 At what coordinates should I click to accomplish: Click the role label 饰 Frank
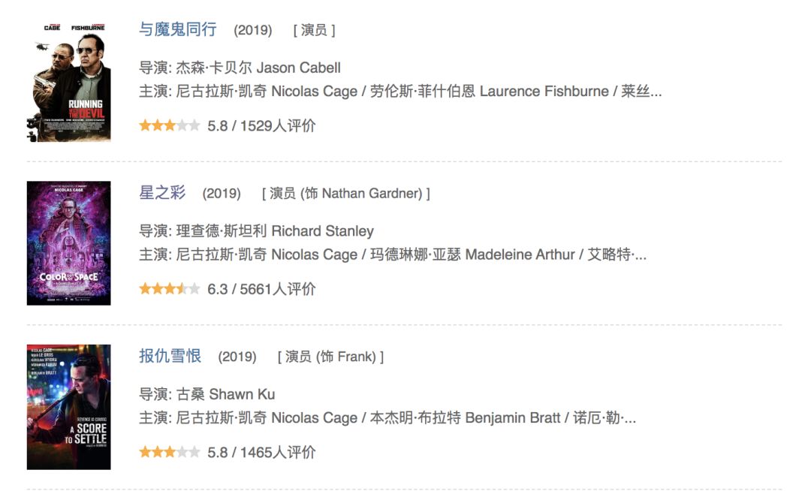click(x=330, y=357)
